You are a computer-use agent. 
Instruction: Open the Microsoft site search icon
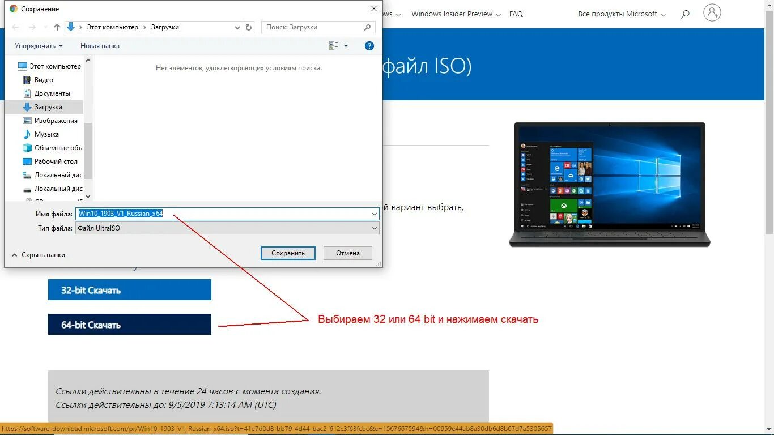pyautogui.click(x=685, y=14)
